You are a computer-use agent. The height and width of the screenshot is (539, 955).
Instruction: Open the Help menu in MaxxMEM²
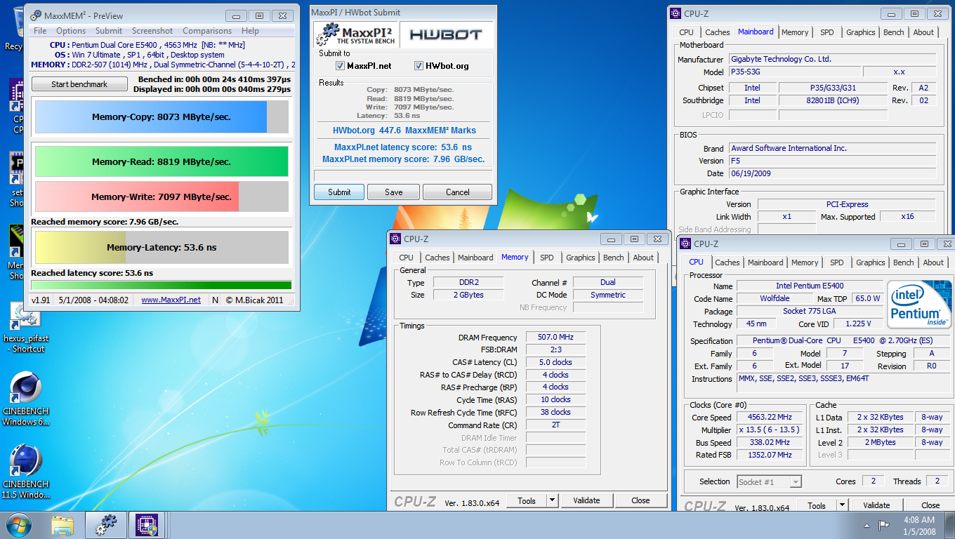pos(250,31)
